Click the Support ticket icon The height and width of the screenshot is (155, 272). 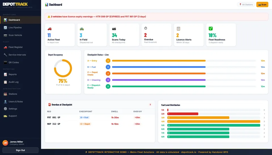(5, 116)
